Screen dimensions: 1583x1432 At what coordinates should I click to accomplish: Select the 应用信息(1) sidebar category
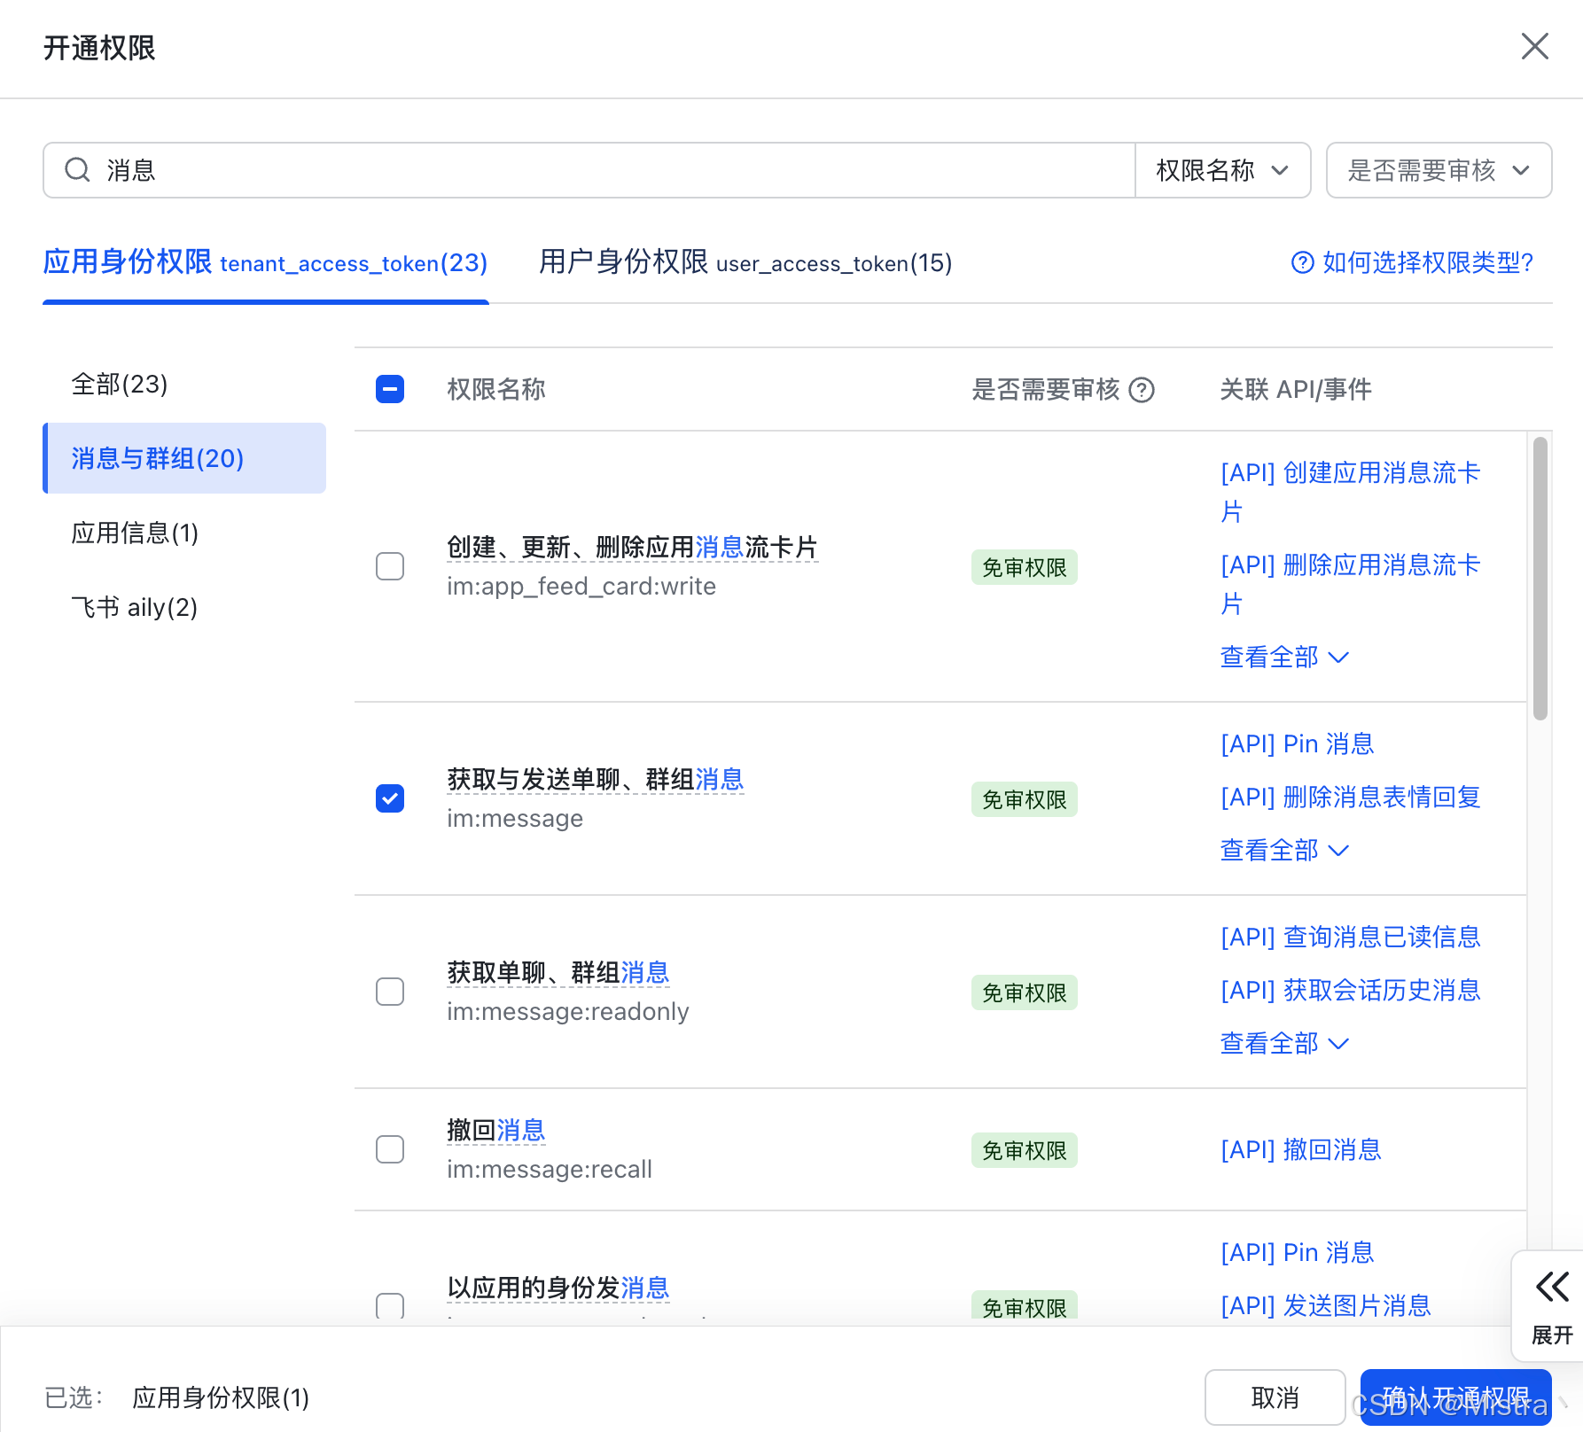pos(134,533)
